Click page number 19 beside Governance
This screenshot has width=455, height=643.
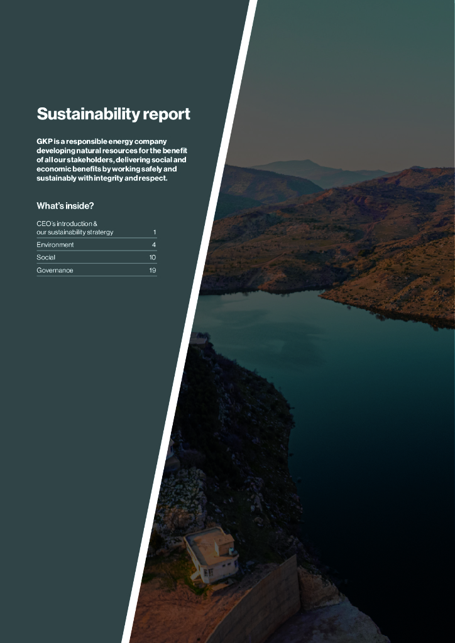point(153,270)
